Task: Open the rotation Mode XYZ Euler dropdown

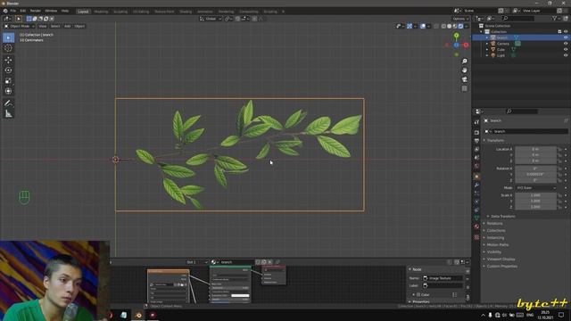Action: tap(536, 188)
